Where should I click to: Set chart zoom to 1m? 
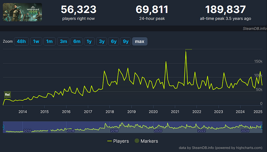[x=49, y=41]
